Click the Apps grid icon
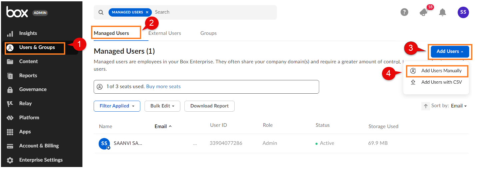The width and height of the screenshot is (477, 170). [x=10, y=132]
